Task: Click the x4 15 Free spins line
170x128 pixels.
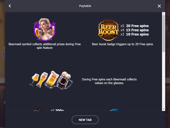Action: pos(134,30)
